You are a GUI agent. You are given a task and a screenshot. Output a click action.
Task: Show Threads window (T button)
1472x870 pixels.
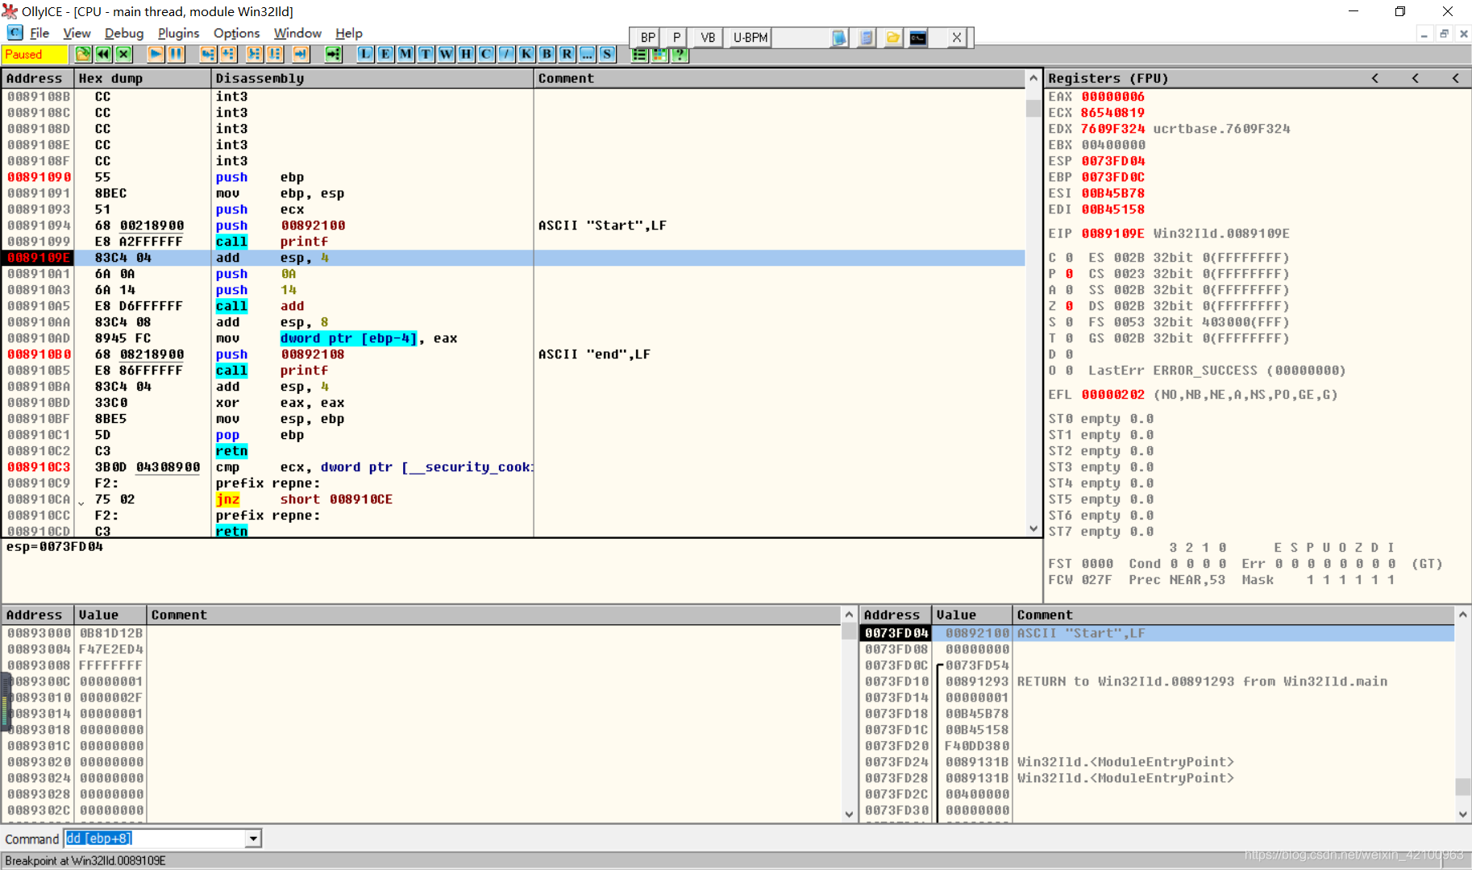(426, 54)
